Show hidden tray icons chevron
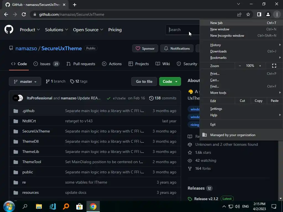Viewport: 283px width, 212px height. pyautogui.click(x=224, y=206)
